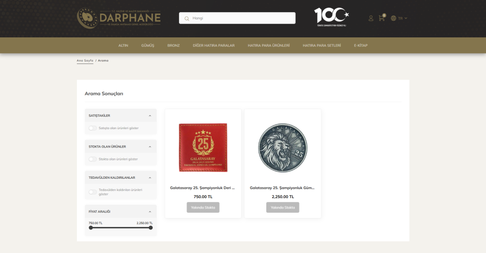486x253 pixels.
Task: Open the TR language dropdown
Action: click(x=402, y=18)
